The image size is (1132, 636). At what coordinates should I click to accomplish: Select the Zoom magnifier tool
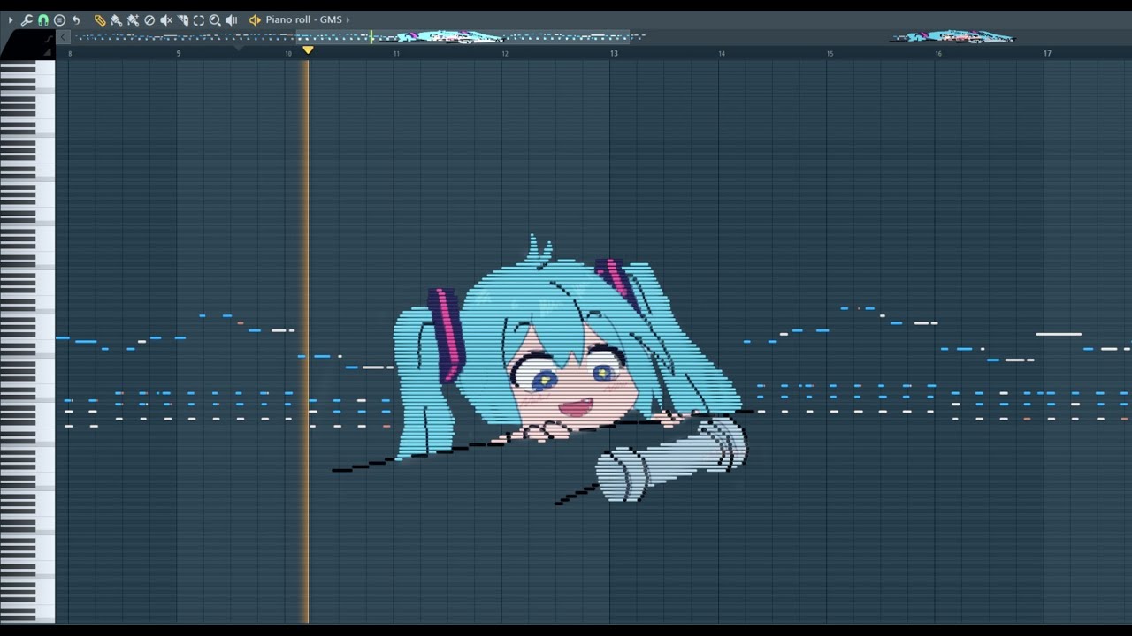pyautogui.click(x=215, y=20)
